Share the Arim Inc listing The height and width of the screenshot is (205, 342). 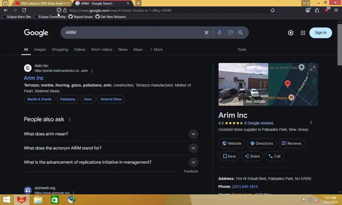coord(252,156)
